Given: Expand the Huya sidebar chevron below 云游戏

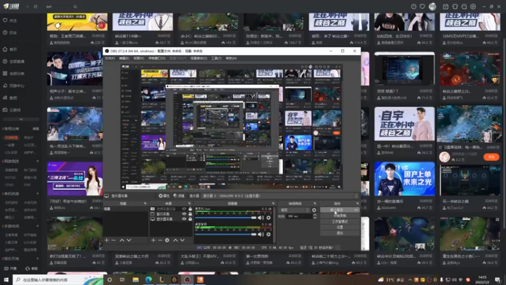Looking at the screenshot, I should pos(21,119).
